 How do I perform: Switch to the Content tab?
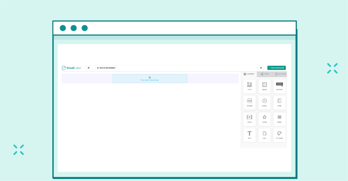tap(249, 74)
